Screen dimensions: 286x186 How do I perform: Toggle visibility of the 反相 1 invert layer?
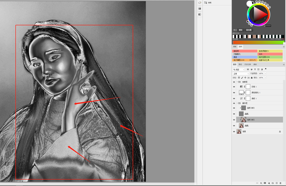(234, 87)
